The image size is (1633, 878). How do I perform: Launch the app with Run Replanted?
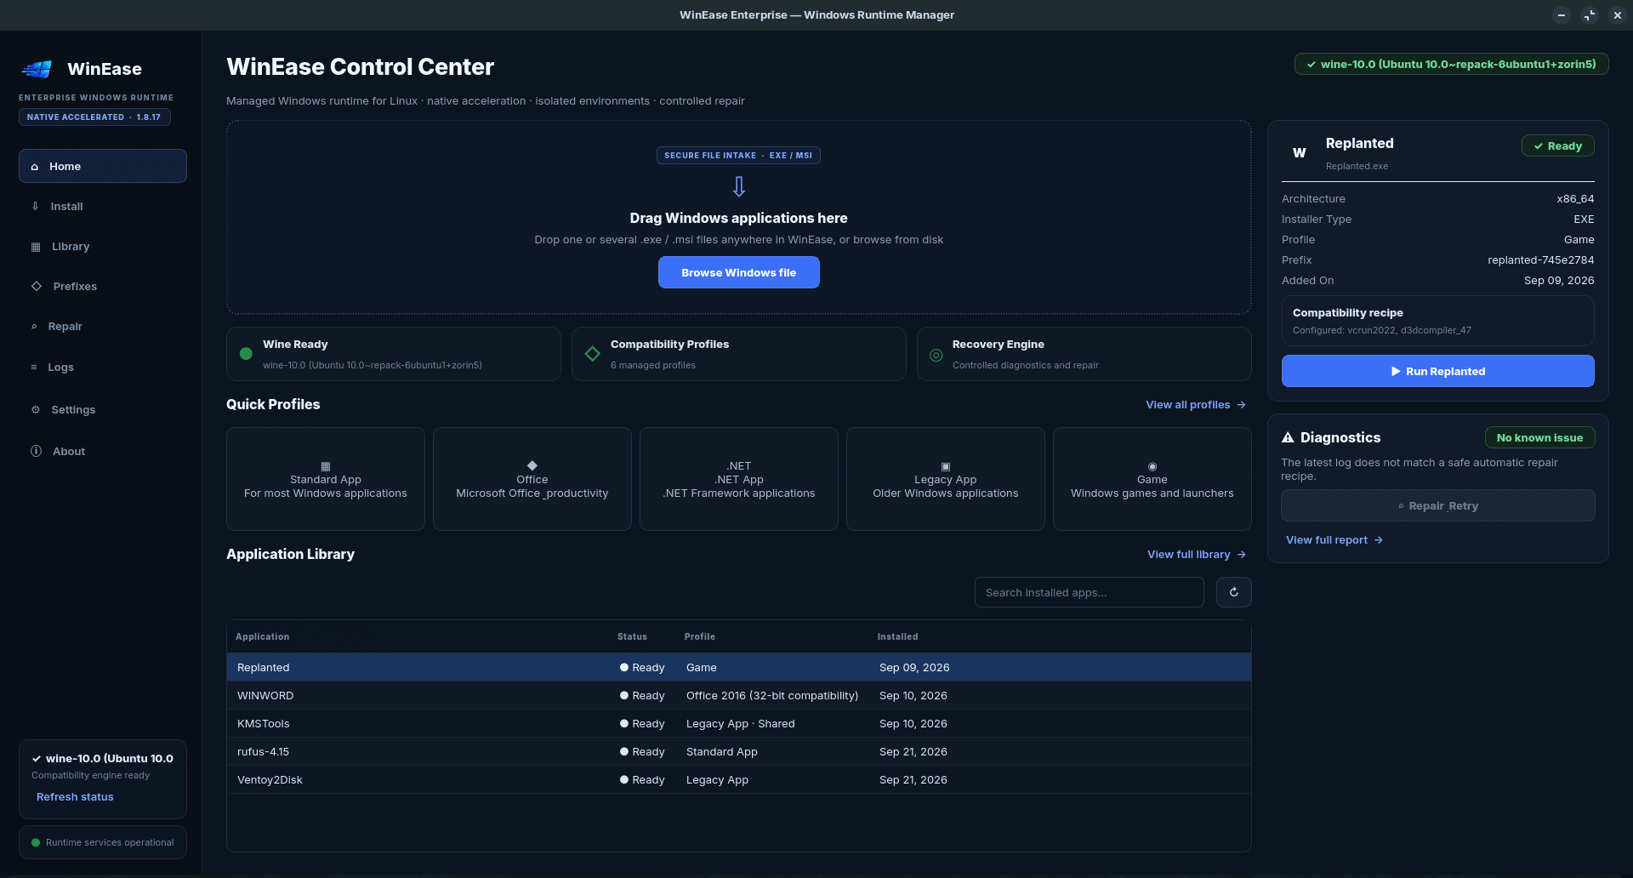(1437, 371)
